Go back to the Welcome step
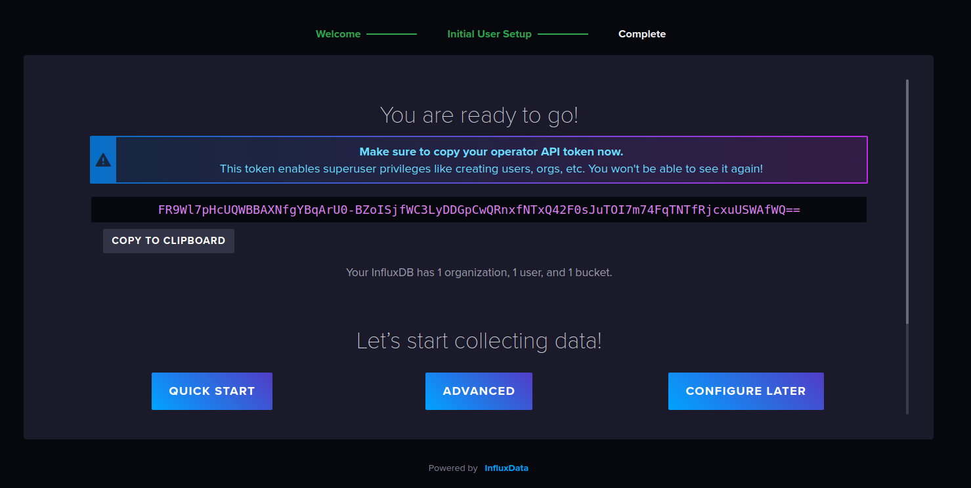The image size is (971, 488). 337,34
